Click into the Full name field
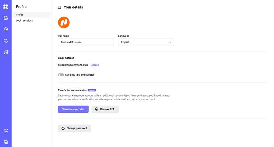Image resolution: width=274 pixels, height=147 pixels. (x=86, y=42)
